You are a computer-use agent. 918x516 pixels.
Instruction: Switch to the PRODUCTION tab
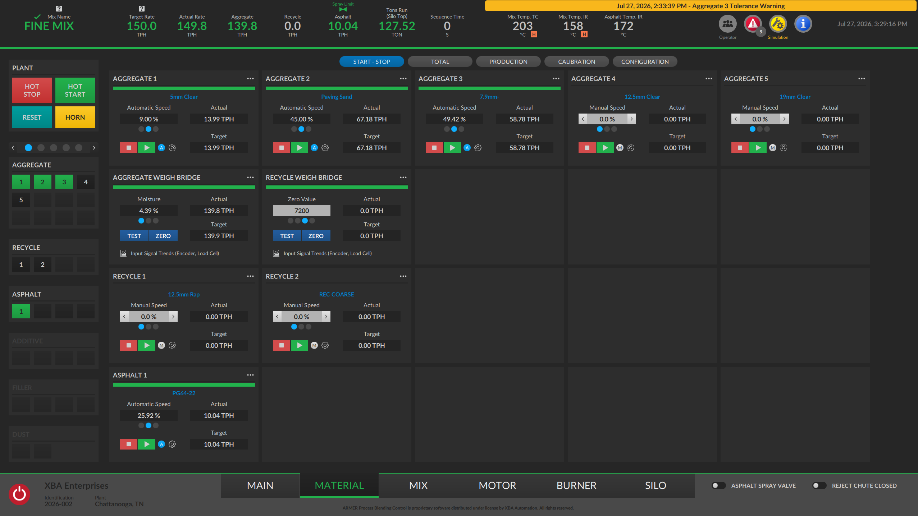coord(508,61)
